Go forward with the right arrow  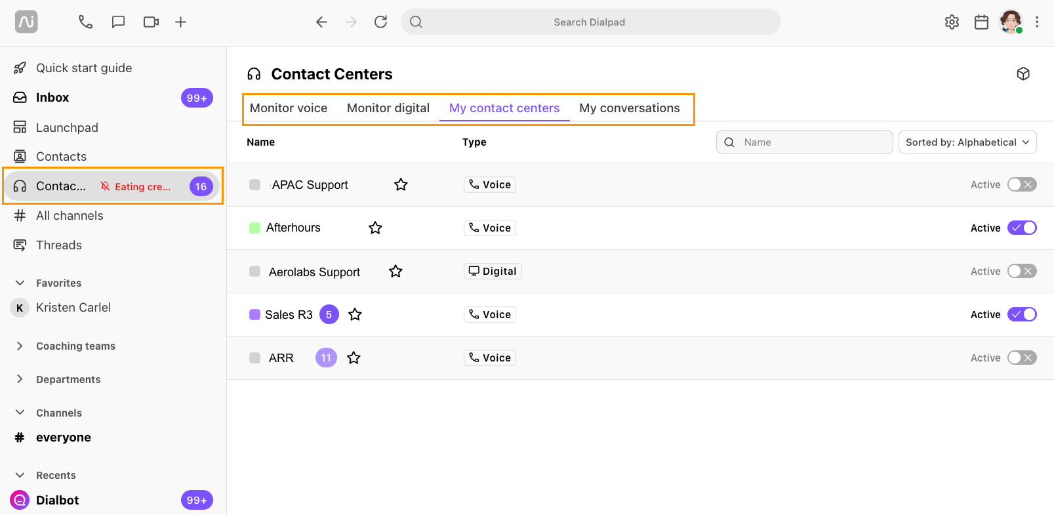tap(352, 22)
